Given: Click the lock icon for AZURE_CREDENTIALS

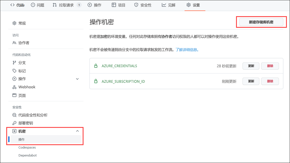Looking at the screenshot, I should pos(96,66).
